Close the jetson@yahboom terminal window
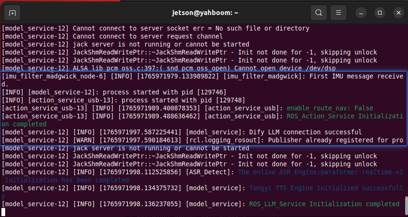The image size is (408, 217). (x=398, y=13)
